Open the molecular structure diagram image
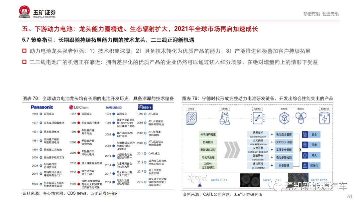 [x=197, y=180]
